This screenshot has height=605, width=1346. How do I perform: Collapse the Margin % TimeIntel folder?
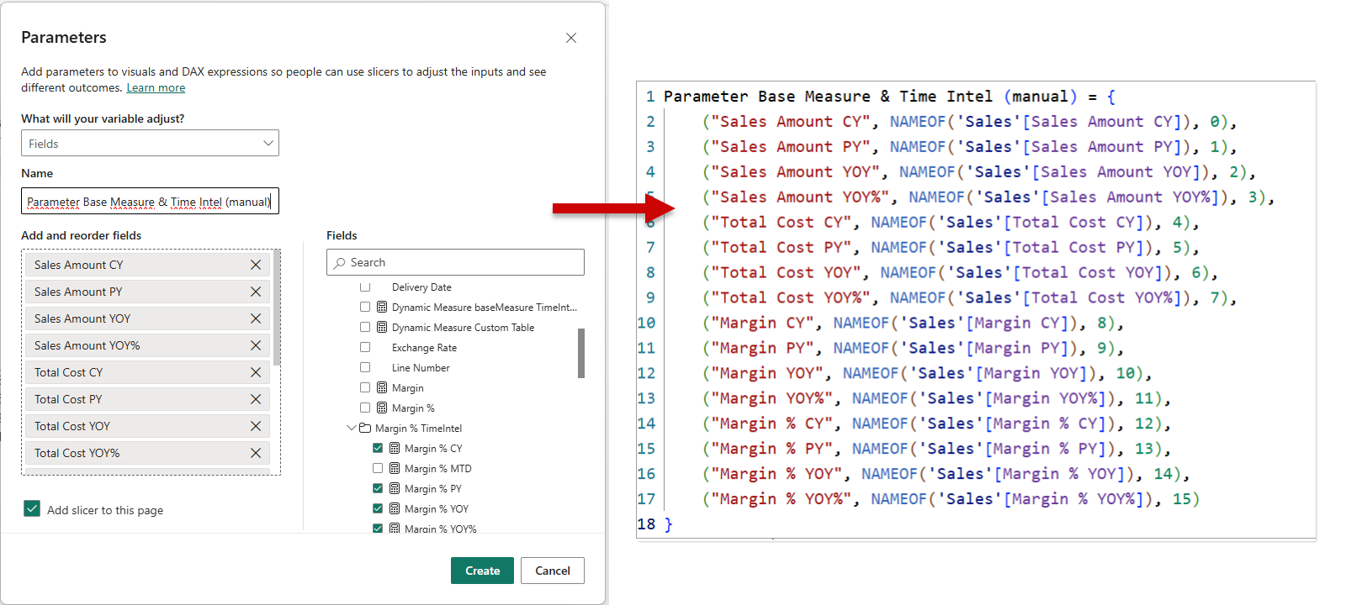(352, 428)
